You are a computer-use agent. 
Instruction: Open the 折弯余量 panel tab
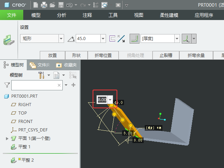[196, 55]
